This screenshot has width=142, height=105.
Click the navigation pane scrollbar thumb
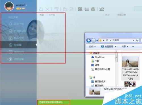pyautogui.click(x=117, y=57)
